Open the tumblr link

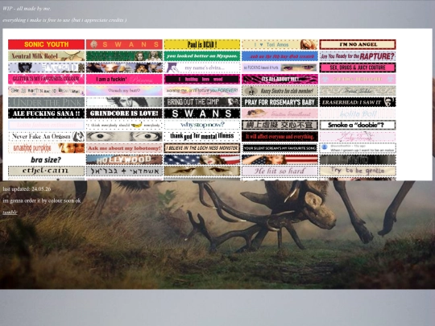point(10,213)
